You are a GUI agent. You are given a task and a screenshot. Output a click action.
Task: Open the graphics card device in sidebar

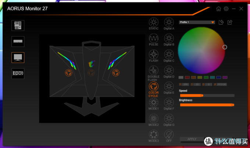18,74
